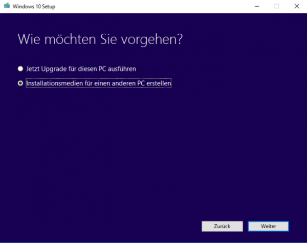
Task: Select the create installation media radio circle
Action: [x=20, y=83]
